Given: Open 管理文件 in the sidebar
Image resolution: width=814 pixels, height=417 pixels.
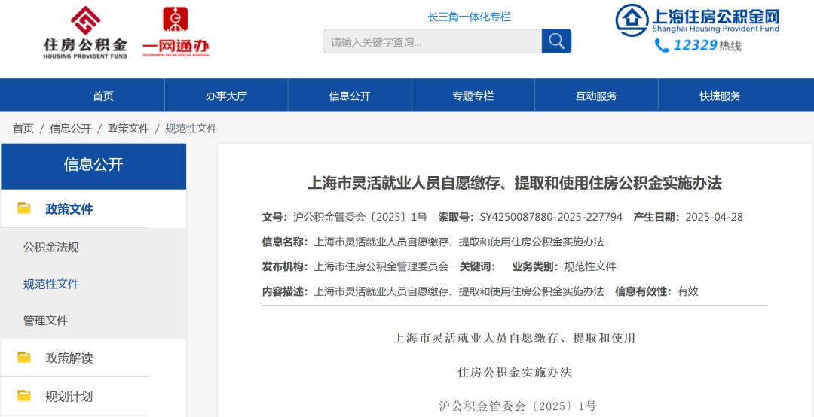Looking at the screenshot, I should coord(46,321).
